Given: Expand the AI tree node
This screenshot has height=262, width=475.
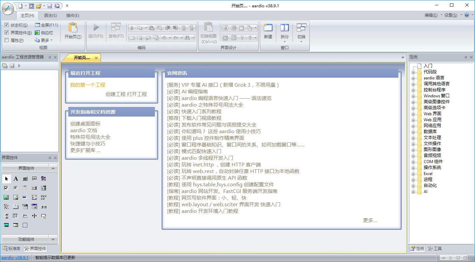Looking at the screenshot, I should (413, 192).
